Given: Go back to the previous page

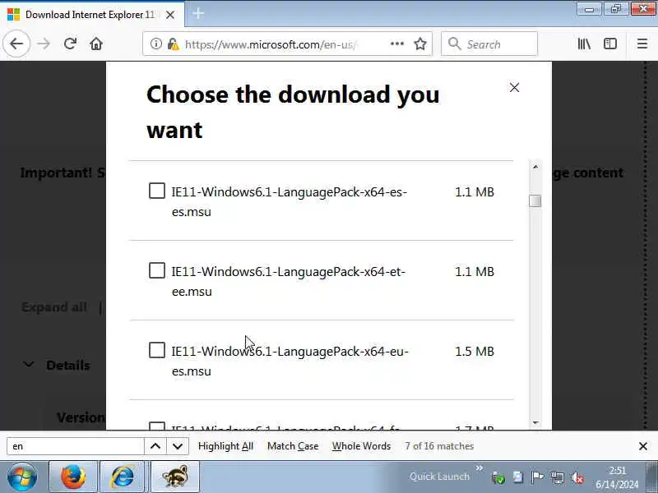Looking at the screenshot, I should pyautogui.click(x=16, y=44).
